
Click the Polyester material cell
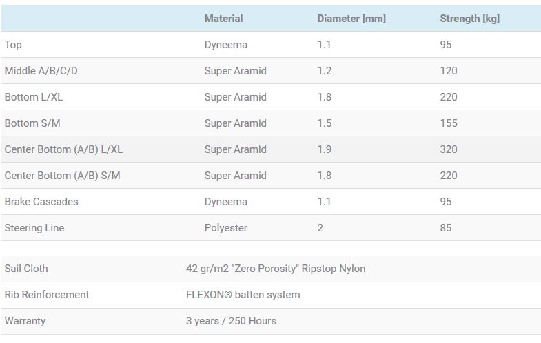pyautogui.click(x=225, y=228)
